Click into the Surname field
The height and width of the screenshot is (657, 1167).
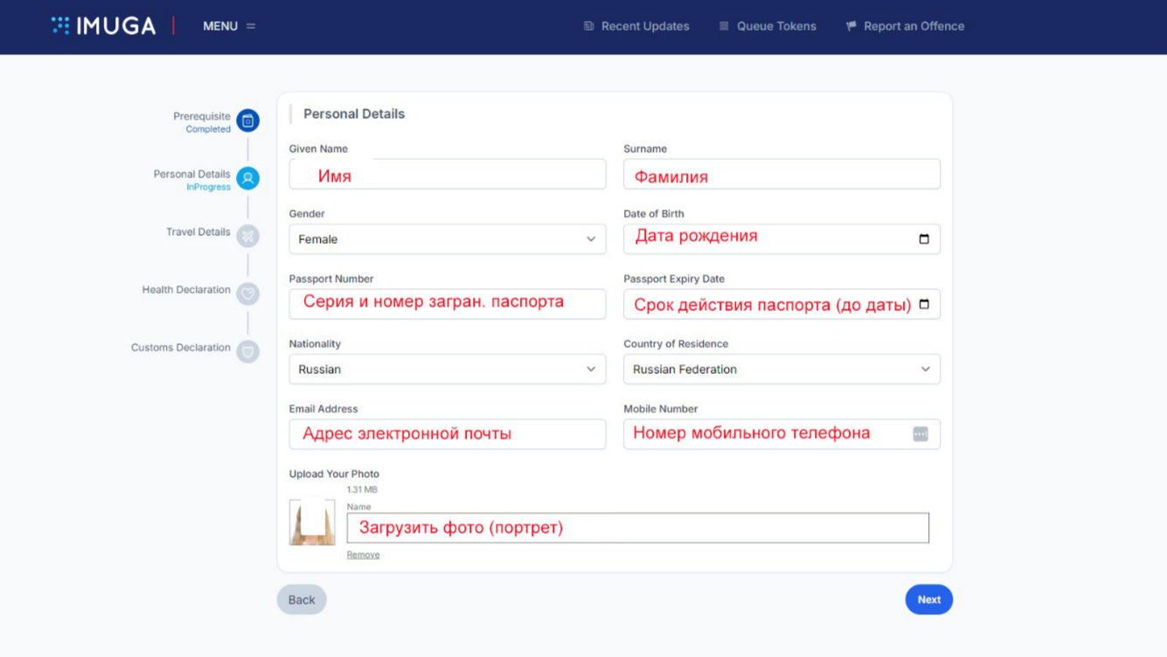781,174
